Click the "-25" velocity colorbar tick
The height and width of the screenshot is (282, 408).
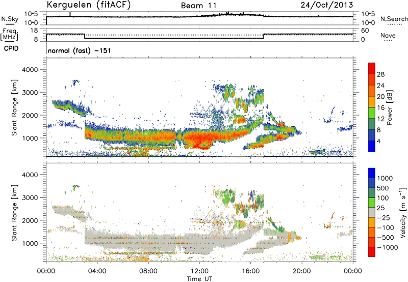tap(384, 218)
